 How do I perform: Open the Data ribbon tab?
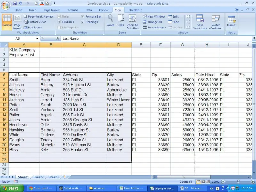pyautogui.click(x=89, y=10)
